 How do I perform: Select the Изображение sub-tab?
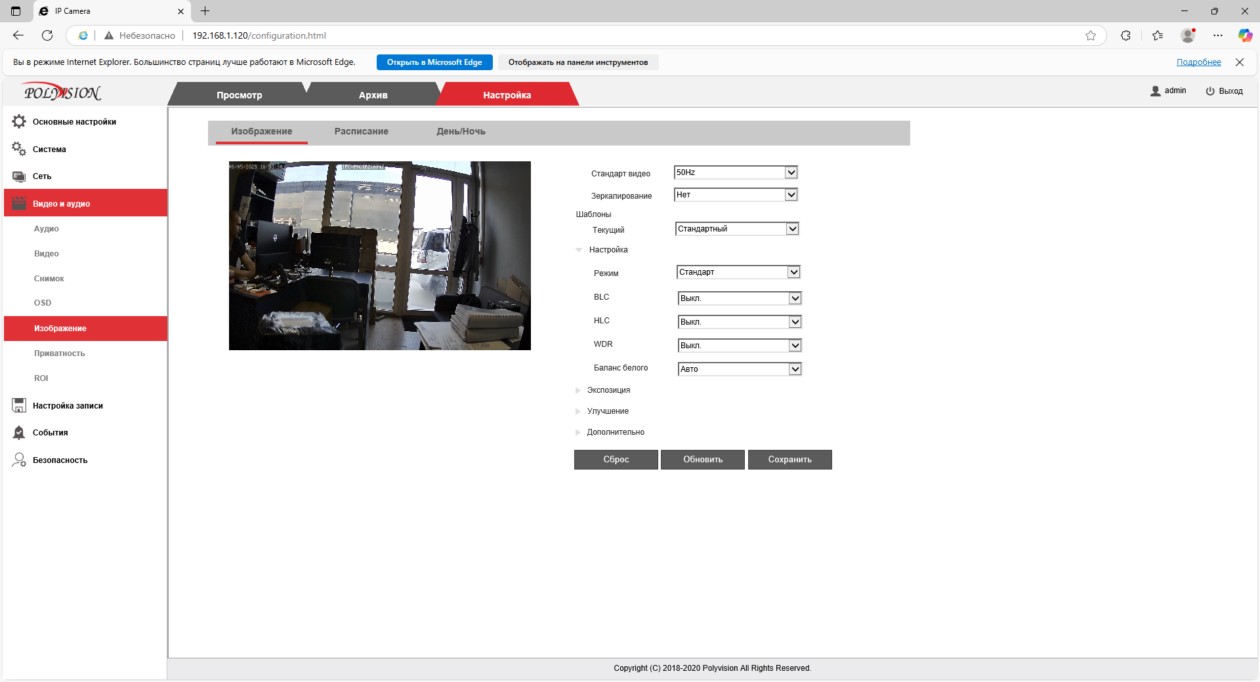point(261,131)
